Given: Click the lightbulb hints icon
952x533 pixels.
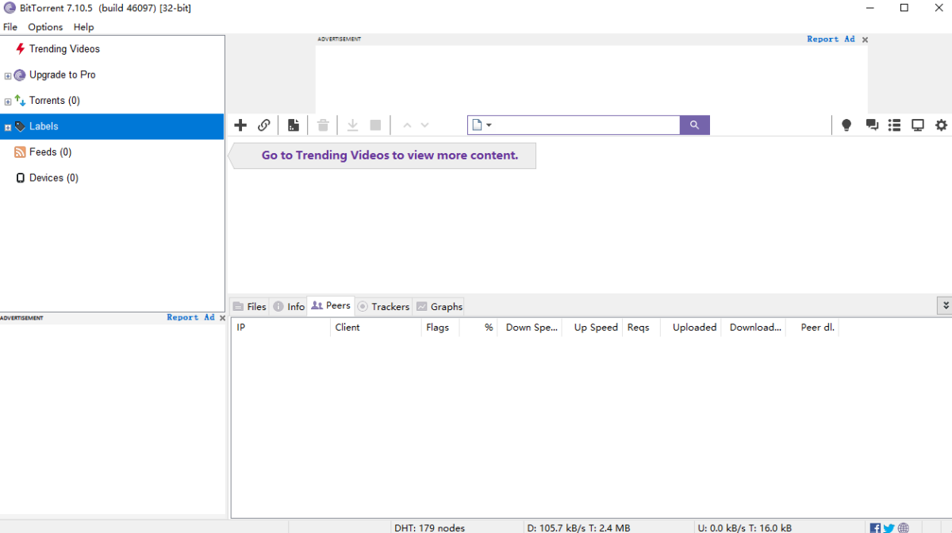Looking at the screenshot, I should pos(846,125).
